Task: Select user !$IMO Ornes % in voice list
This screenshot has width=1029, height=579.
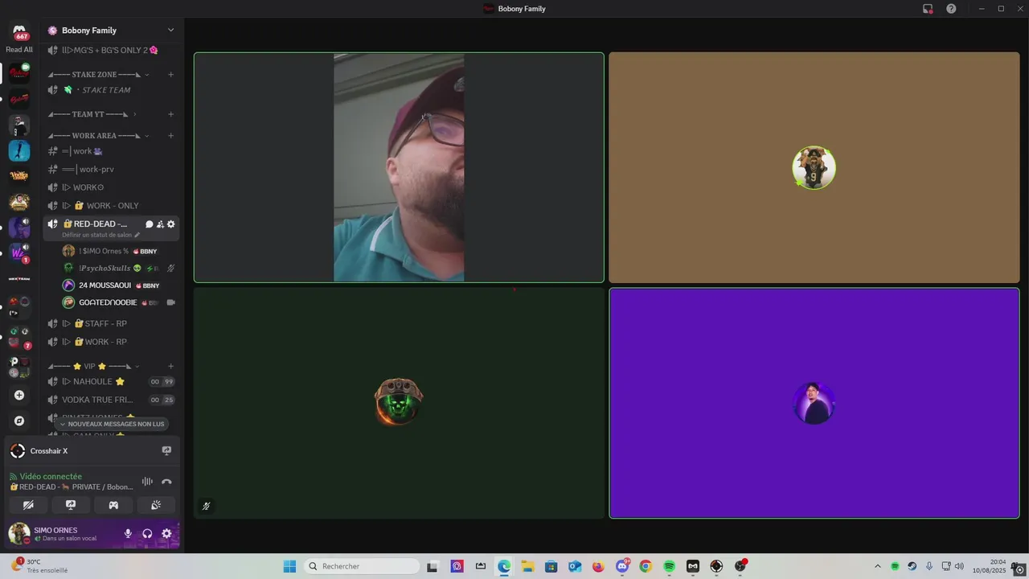Action: click(x=119, y=251)
